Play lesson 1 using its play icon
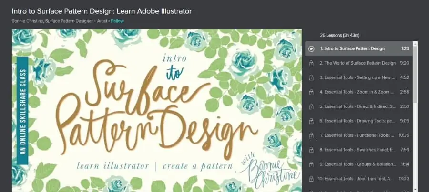This screenshot has height=192, width=429. 311,49
